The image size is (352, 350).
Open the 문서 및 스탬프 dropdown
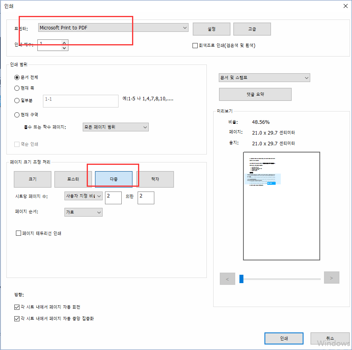[264, 78]
